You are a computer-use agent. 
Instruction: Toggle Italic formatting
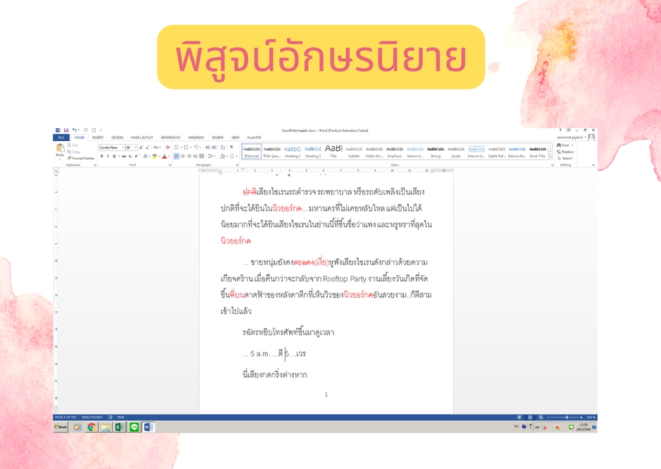point(108,156)
